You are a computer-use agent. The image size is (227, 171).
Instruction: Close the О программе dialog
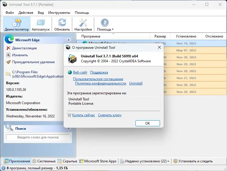point(159,47)
